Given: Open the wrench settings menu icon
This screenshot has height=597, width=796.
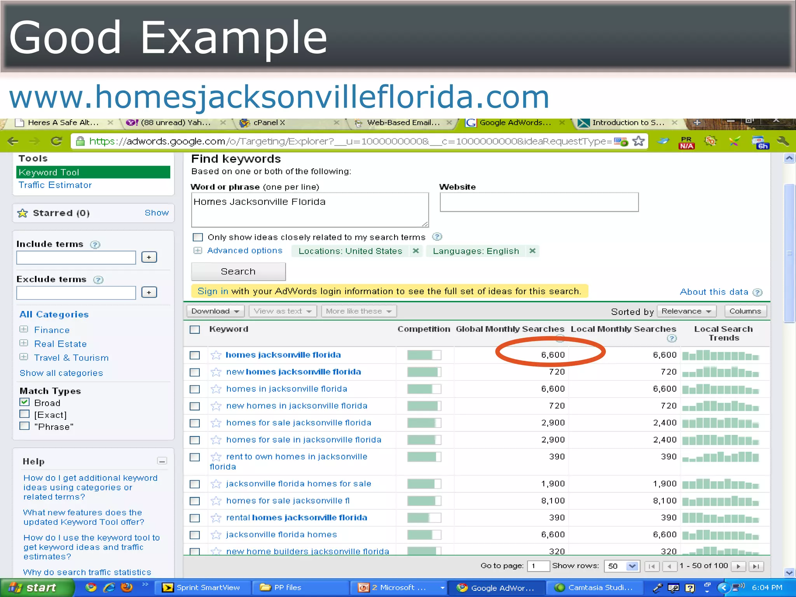Looking at the screenshot, I should click(x=783, y=141).
